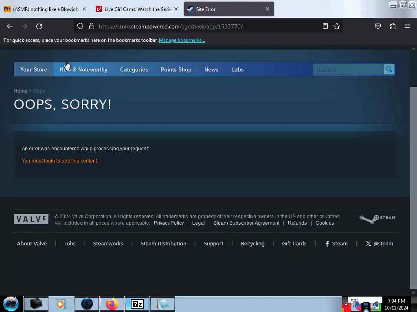
Task: Switch to the Site Error tab
Action: coord(229,9)
